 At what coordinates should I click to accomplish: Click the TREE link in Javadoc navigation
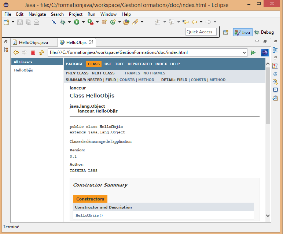click(120, 64)
